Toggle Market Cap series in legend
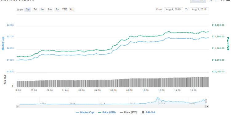 pyautogui.click(x=85, y=112)
